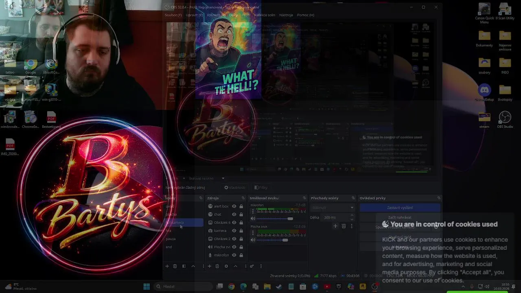Open Canon Quick Menu desktop icon

[x=484, y=13]
